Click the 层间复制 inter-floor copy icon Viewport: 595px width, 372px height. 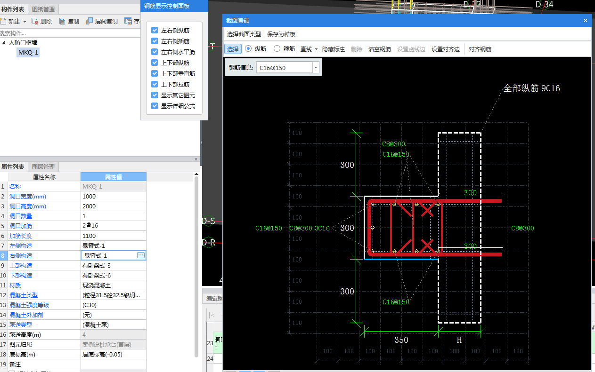(x=89, y=21)
